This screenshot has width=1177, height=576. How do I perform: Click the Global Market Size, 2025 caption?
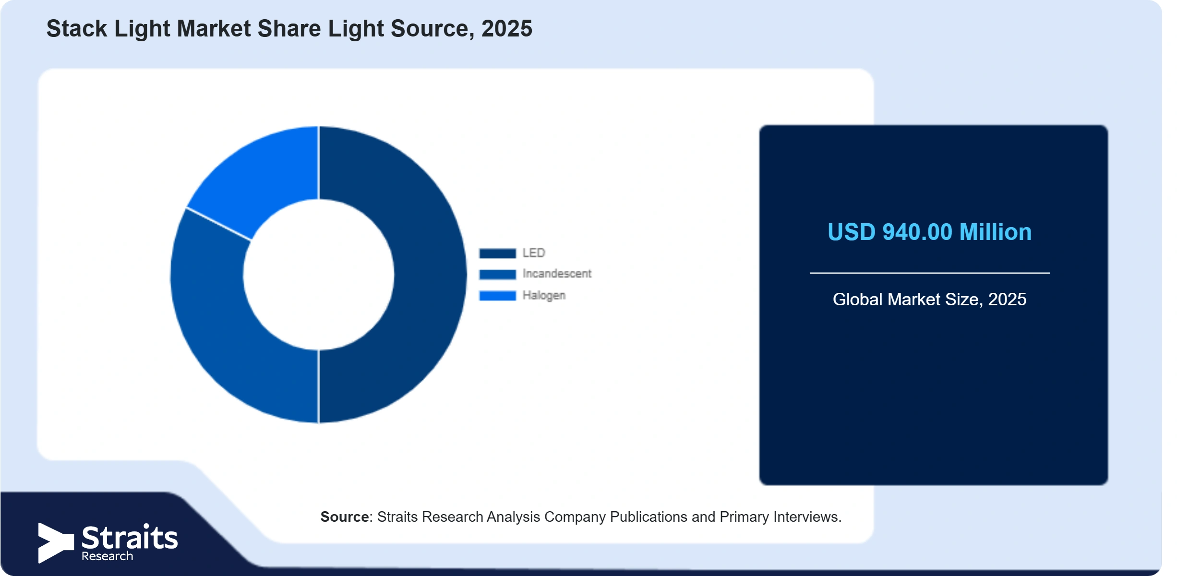[929, 300]
